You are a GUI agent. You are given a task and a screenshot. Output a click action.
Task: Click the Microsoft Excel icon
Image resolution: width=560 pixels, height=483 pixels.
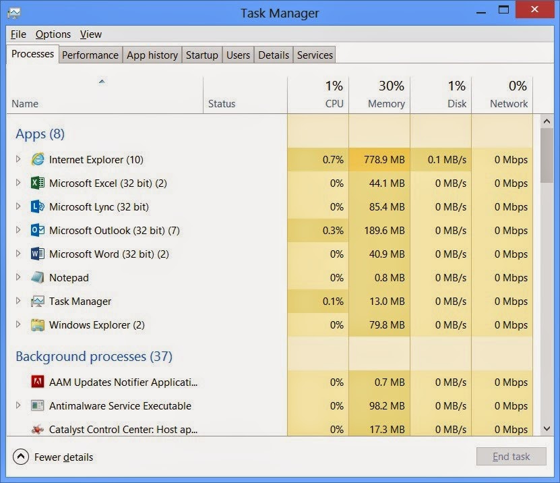coord(38,183)
